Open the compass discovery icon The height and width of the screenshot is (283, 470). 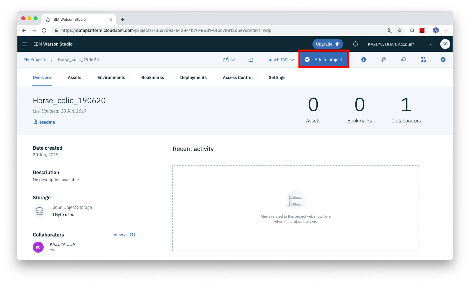pyautogui.click(x=443, y=59)
